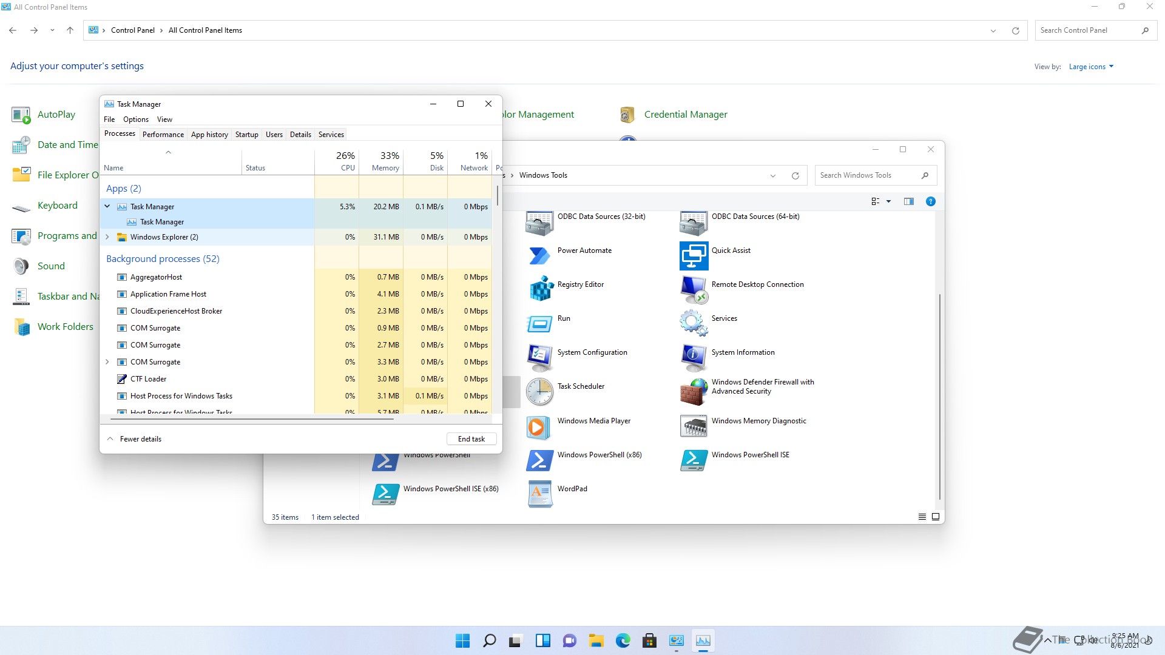Open Windows PowerShell ISE (x86) icon
1165x655 pixels.
coord(385,494)
